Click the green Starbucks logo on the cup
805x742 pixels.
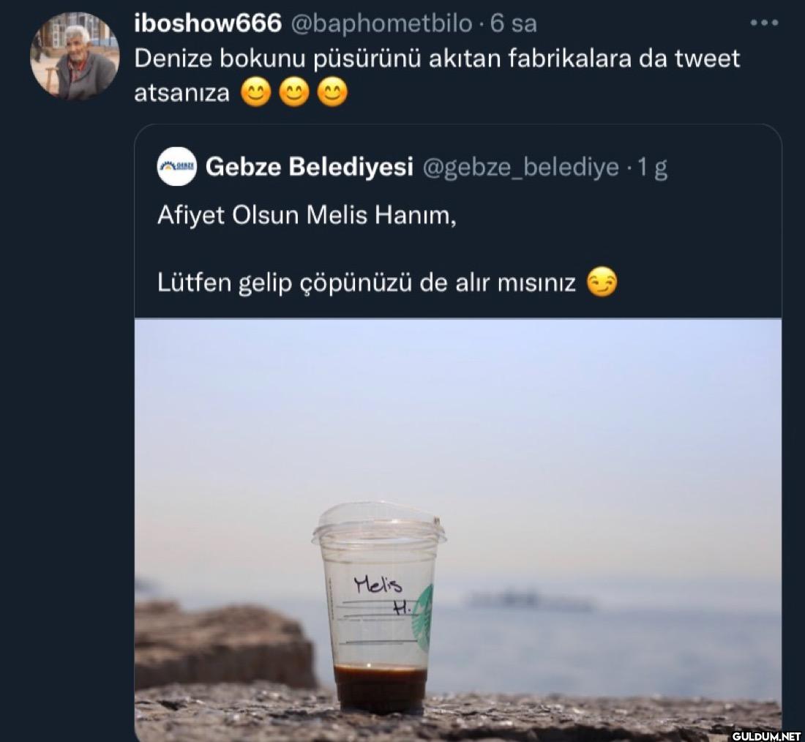(424, 618)
